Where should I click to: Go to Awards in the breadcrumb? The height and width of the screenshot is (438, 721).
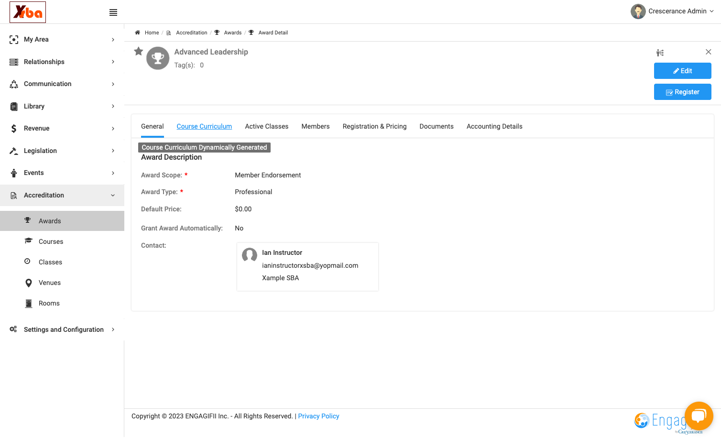[x=233, y=33]
